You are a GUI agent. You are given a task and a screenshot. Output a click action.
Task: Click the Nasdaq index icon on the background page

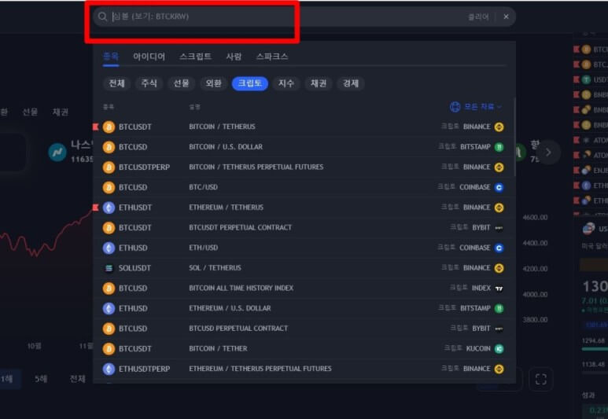tap(57, 152)
